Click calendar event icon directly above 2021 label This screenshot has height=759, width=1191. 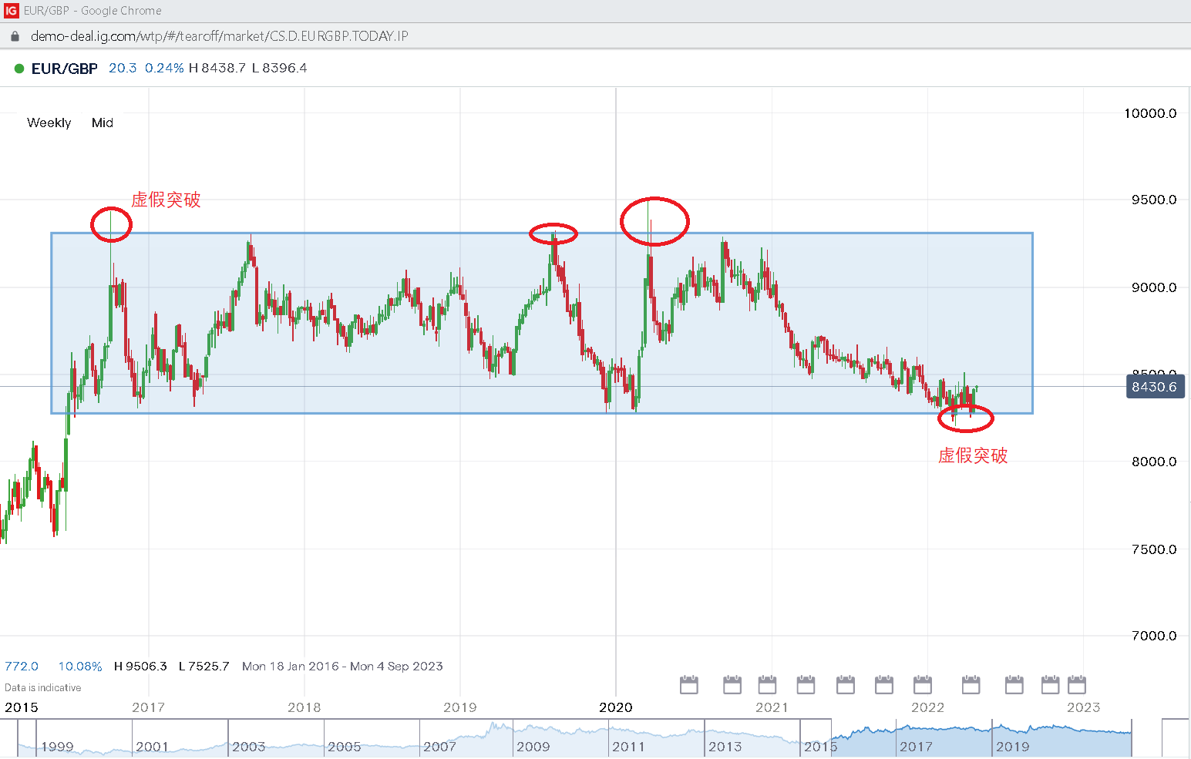pyautogui.click(x=767, y=684)
